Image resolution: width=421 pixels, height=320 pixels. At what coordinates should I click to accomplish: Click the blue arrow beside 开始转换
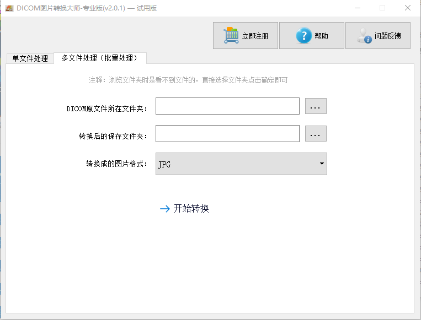click(164, 209)
